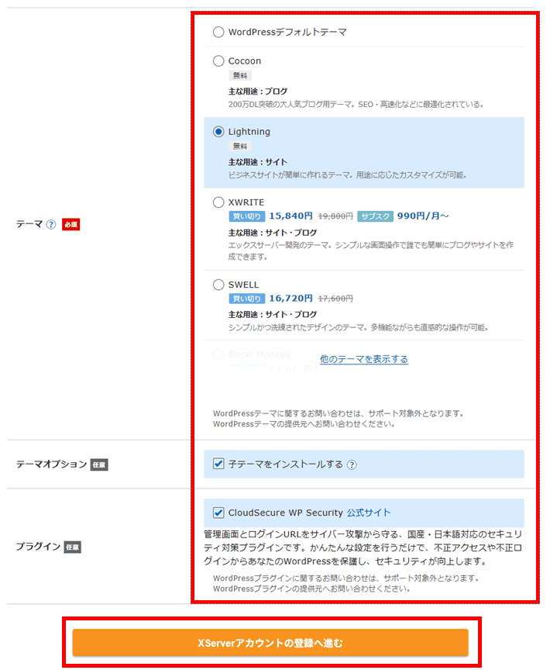Click the 15,840円 price text

[x=291, y=216]
